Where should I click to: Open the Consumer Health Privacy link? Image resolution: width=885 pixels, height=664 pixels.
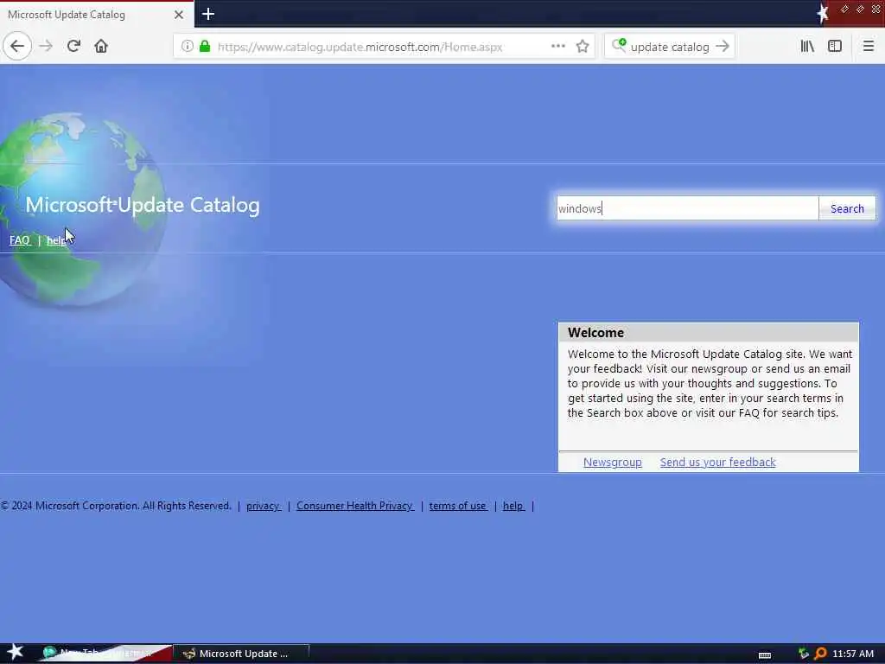(x=355, y=506)
